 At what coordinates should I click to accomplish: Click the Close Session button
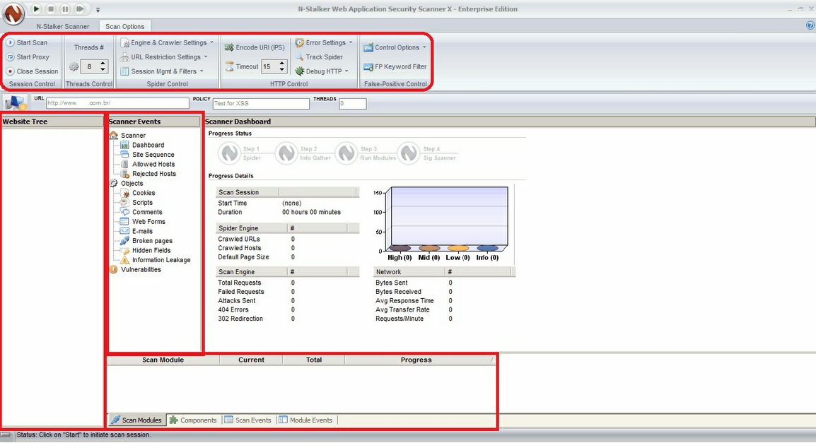(33, 71)
